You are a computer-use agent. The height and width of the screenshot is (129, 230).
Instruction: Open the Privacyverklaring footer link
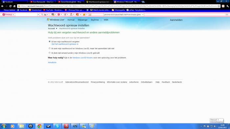pos(98,82)
